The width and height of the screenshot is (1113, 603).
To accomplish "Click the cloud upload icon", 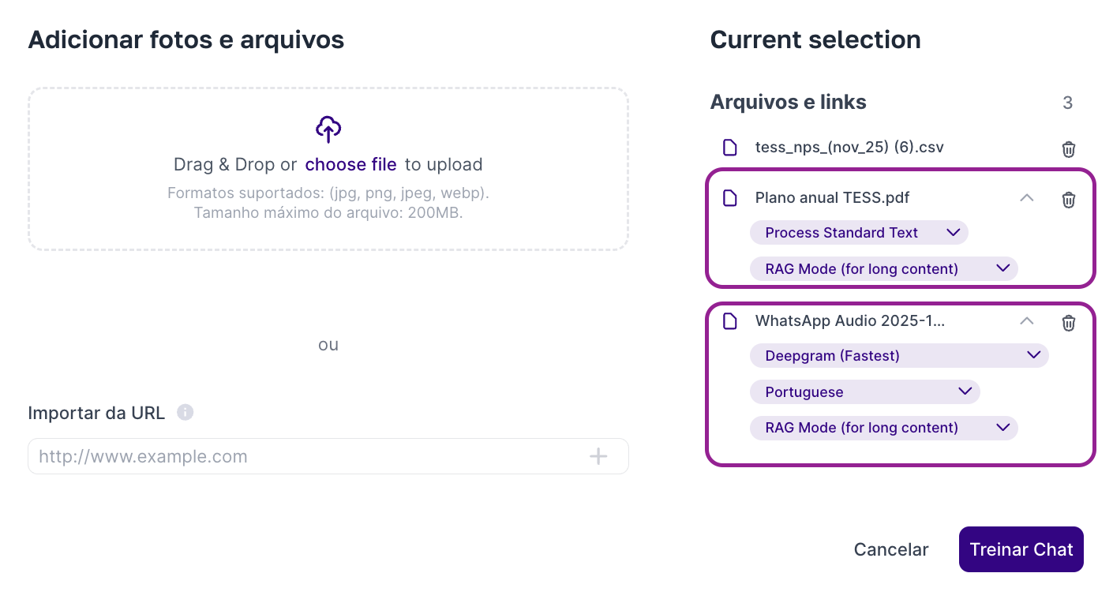I will pyautogui.click(x=328, y=129).
